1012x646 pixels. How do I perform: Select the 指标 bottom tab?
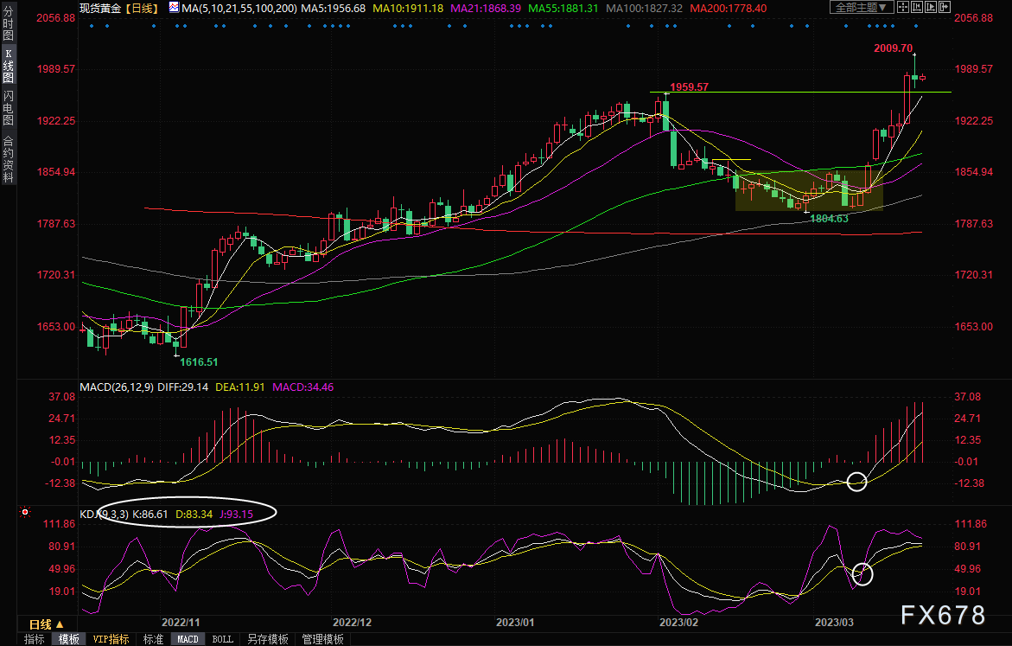(35, 639)
